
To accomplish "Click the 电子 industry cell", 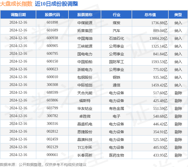I will pyautogui.click(x=116, y=116).
